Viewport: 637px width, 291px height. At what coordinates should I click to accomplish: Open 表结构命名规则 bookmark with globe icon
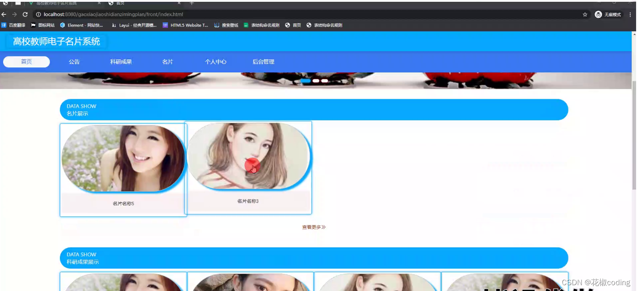(325, 25)
